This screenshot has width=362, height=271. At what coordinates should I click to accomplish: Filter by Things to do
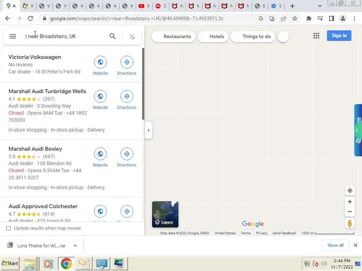(x=252, y=37)
